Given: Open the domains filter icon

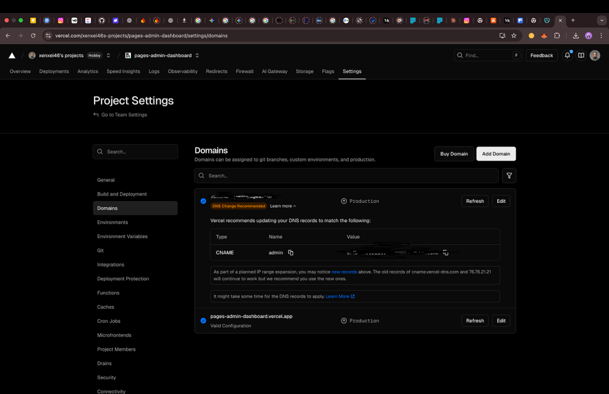Looking at the screenshot, I should pos(509,176).
